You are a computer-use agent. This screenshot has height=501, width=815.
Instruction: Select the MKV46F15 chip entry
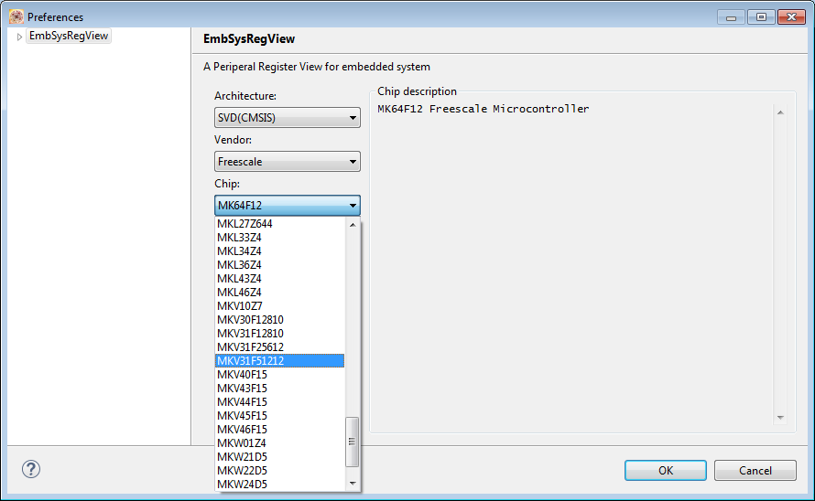click(x=279, y=430)
